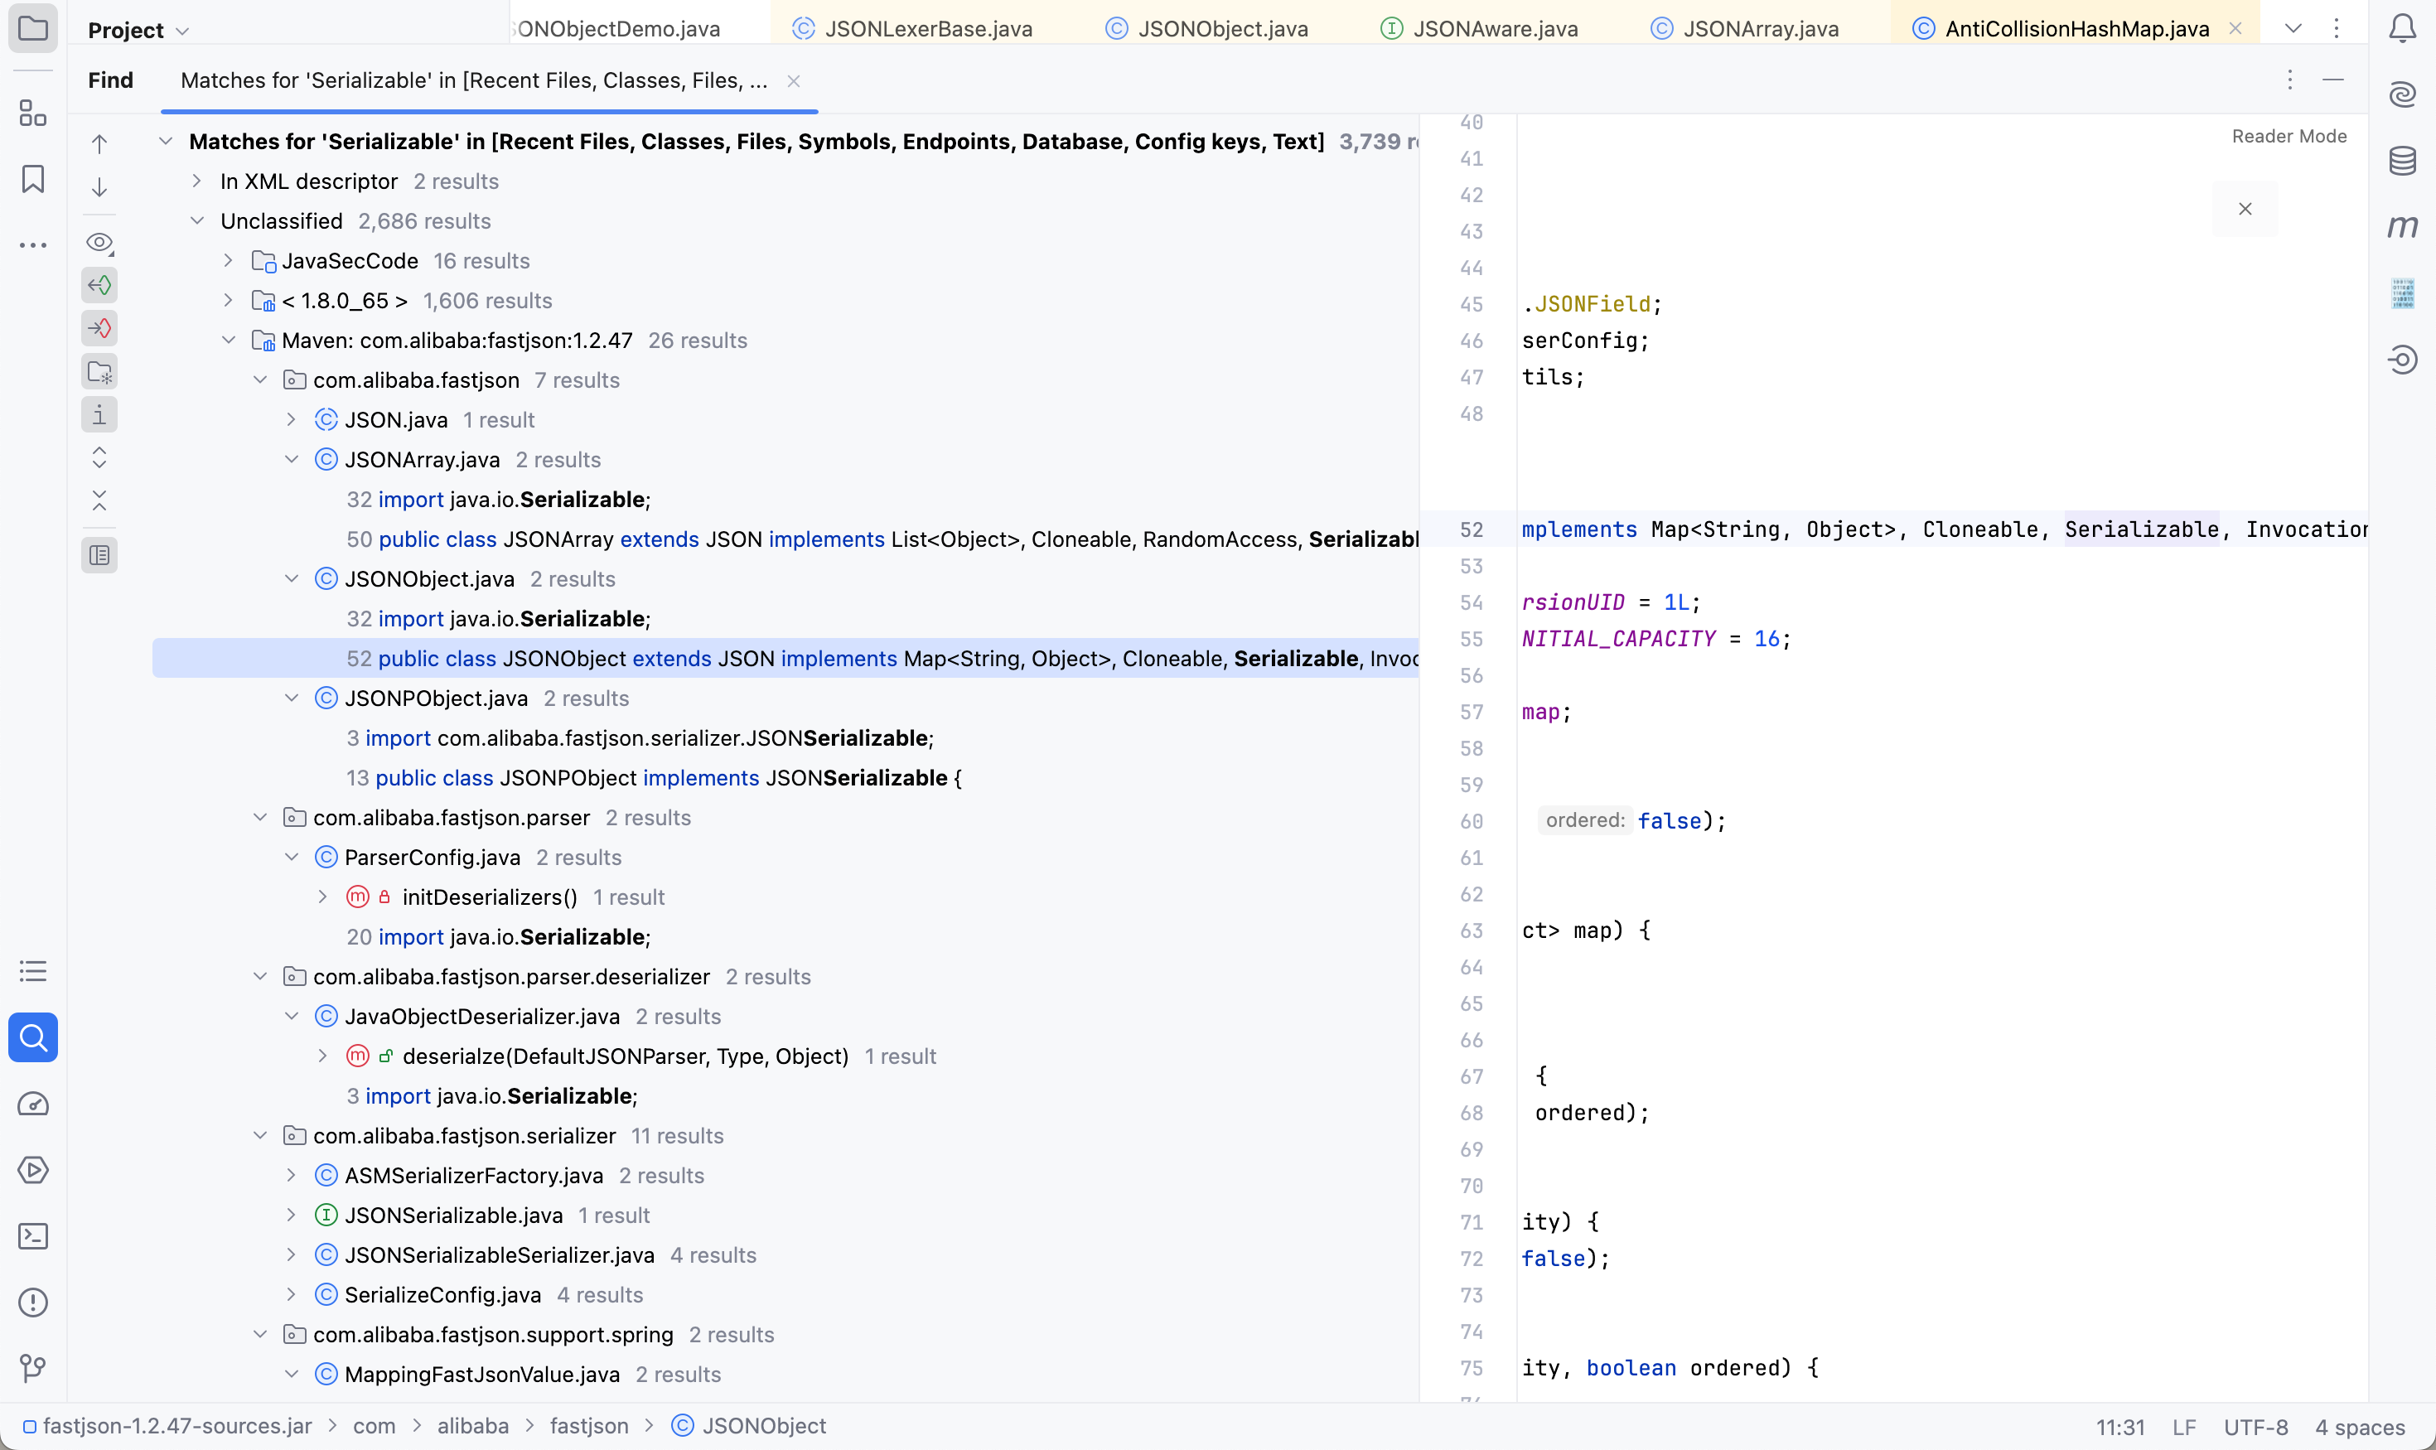Open the Project view dropdown

[x=138, y=31]
